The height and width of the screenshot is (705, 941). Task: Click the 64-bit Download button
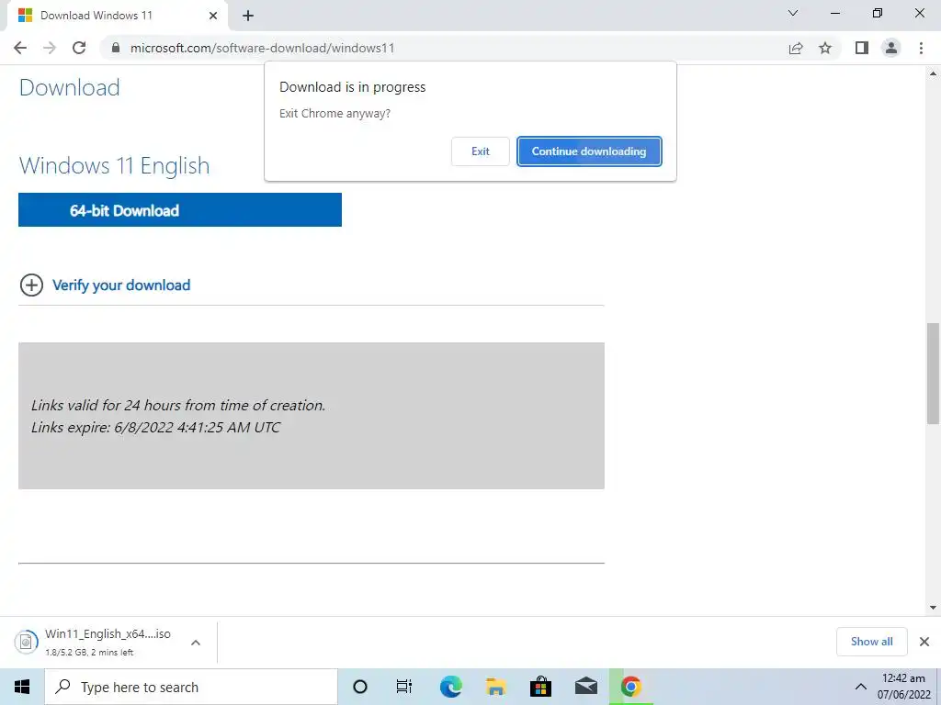coord(180,210)
